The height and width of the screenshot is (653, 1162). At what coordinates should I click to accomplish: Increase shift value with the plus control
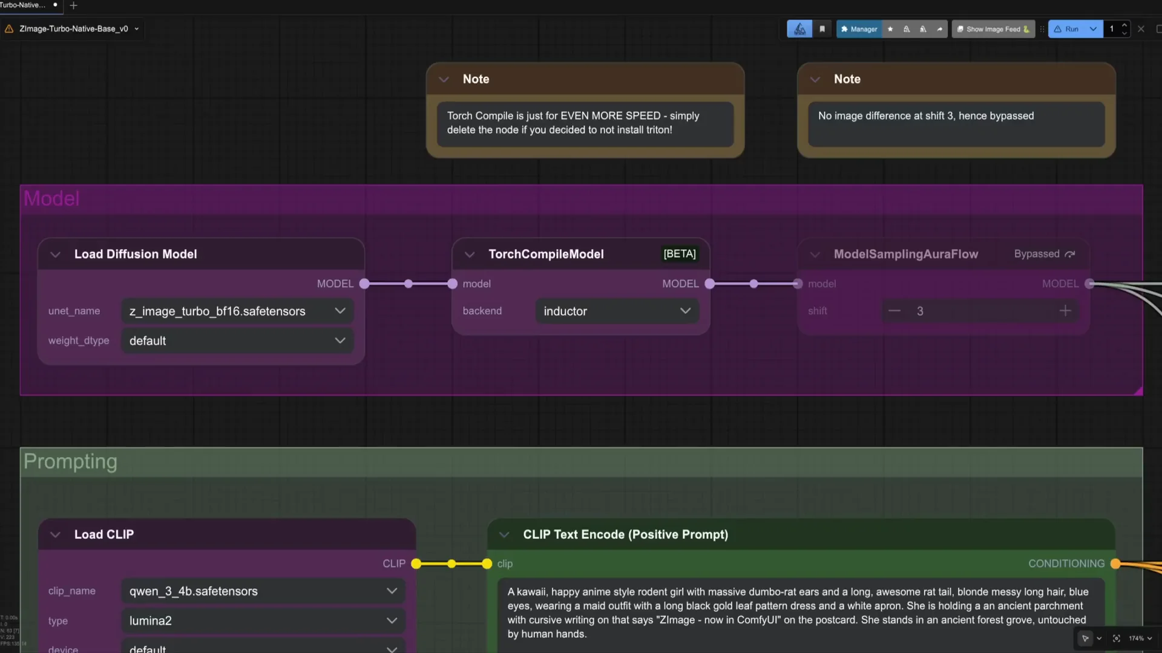[1065, 311]
